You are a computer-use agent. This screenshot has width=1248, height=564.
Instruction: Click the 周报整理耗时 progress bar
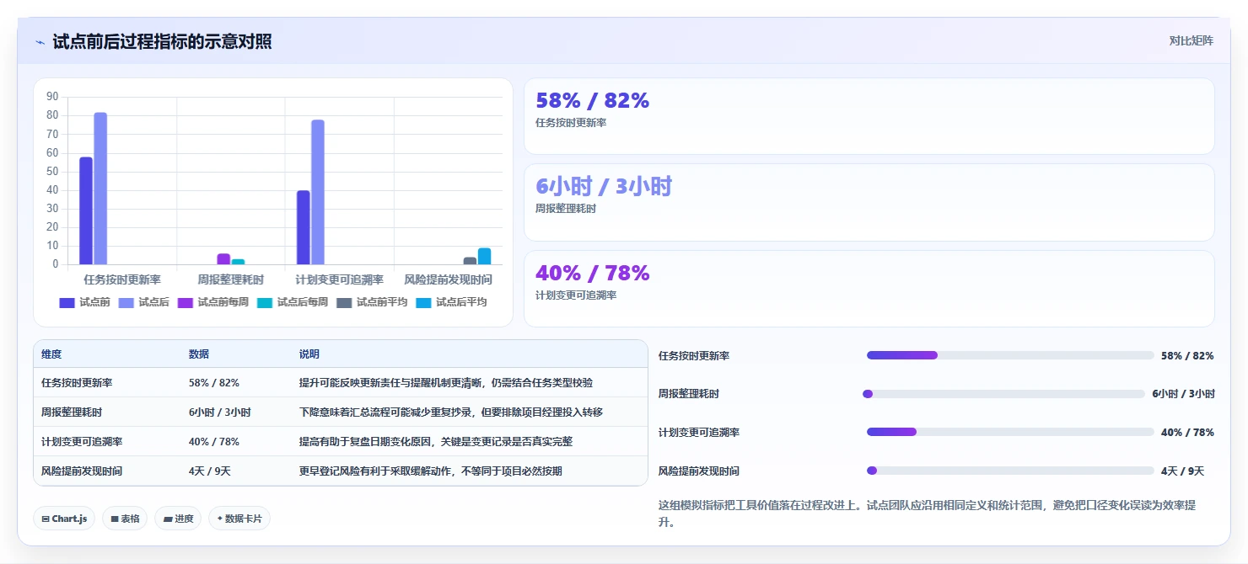pos(1003,394)
